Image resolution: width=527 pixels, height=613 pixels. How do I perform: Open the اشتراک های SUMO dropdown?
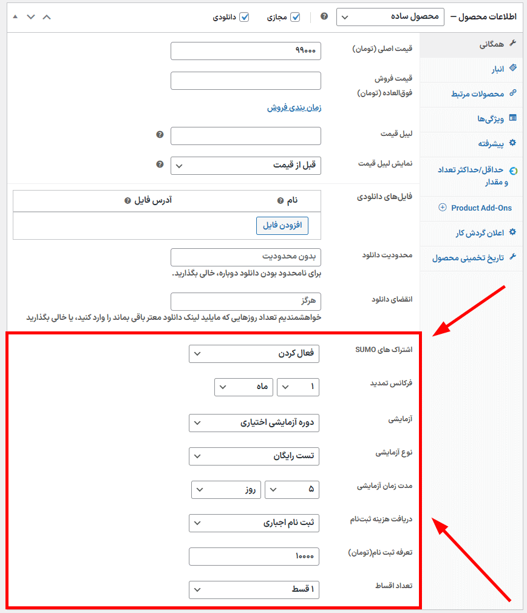coord(254,354)
